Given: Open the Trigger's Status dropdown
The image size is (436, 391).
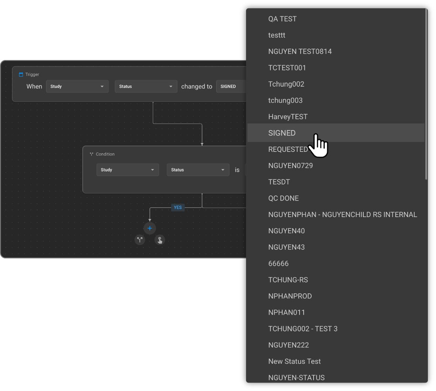Looking at the screenshot, I should click(146, 86).
